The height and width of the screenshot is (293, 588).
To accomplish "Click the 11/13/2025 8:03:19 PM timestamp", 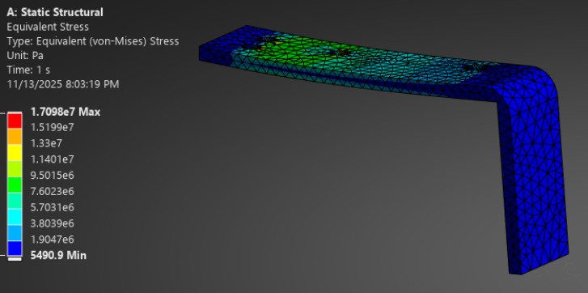I will click(63, 84).
